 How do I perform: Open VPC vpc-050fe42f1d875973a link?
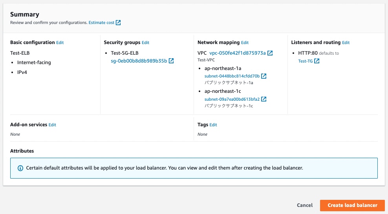pyautogui.click(x=238, y=53)
